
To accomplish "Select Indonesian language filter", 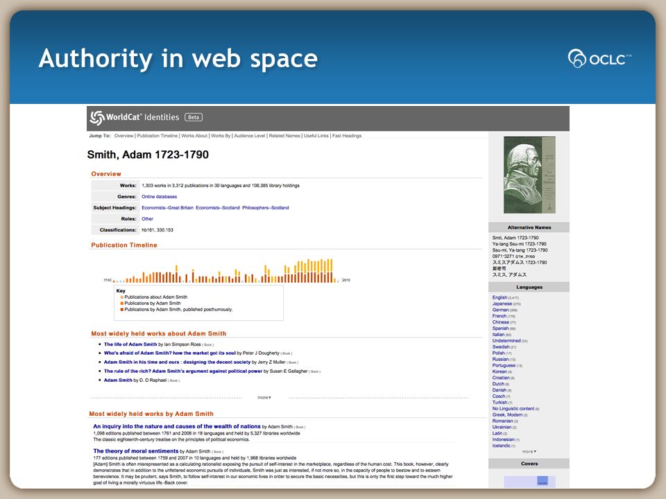I will click(x=504, y=439).
